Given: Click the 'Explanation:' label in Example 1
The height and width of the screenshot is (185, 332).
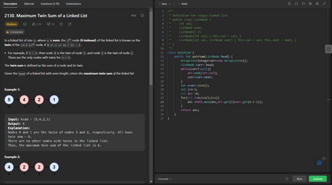Looking at the screenshot, I should coord(19,128).
